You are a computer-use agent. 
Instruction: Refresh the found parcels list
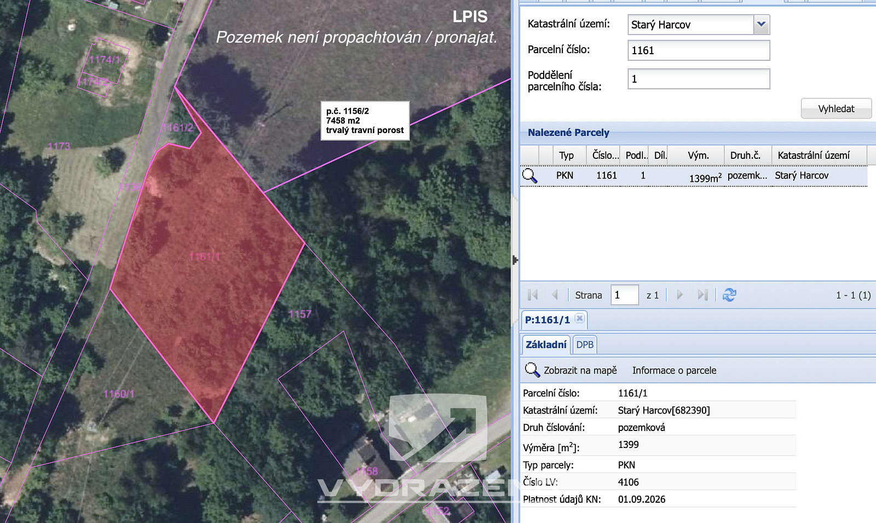click(729, 295)
